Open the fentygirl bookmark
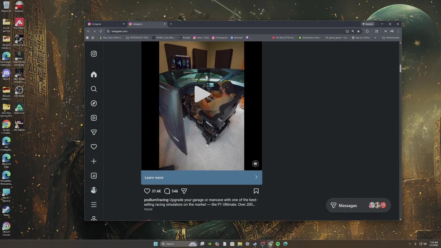 pos(185,38)
